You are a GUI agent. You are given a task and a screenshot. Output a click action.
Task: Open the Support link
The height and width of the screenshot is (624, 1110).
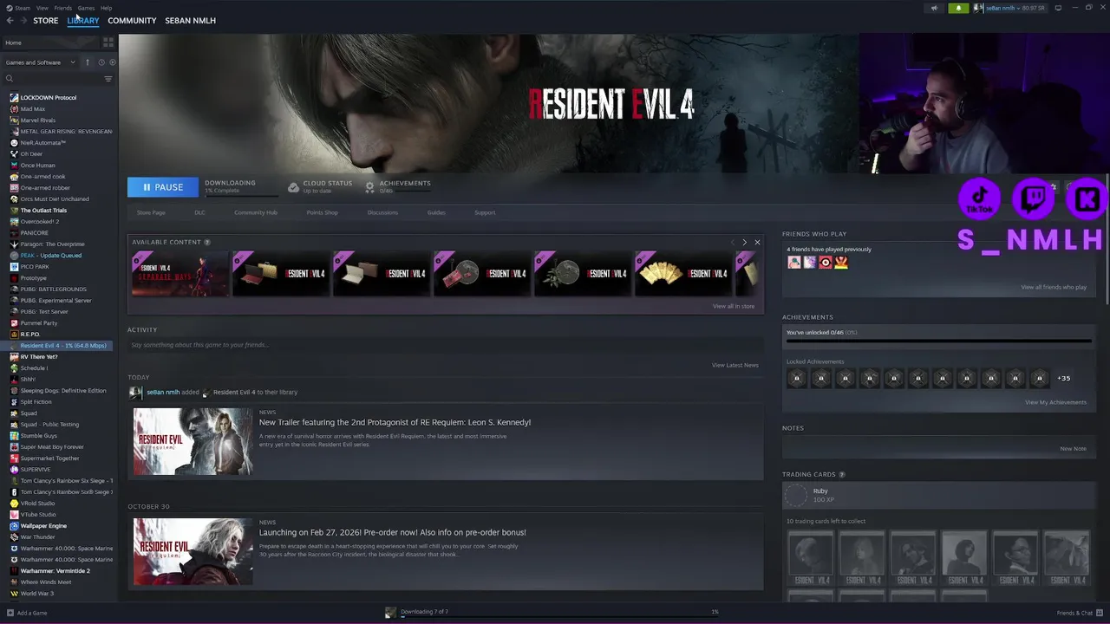(485, 212)
